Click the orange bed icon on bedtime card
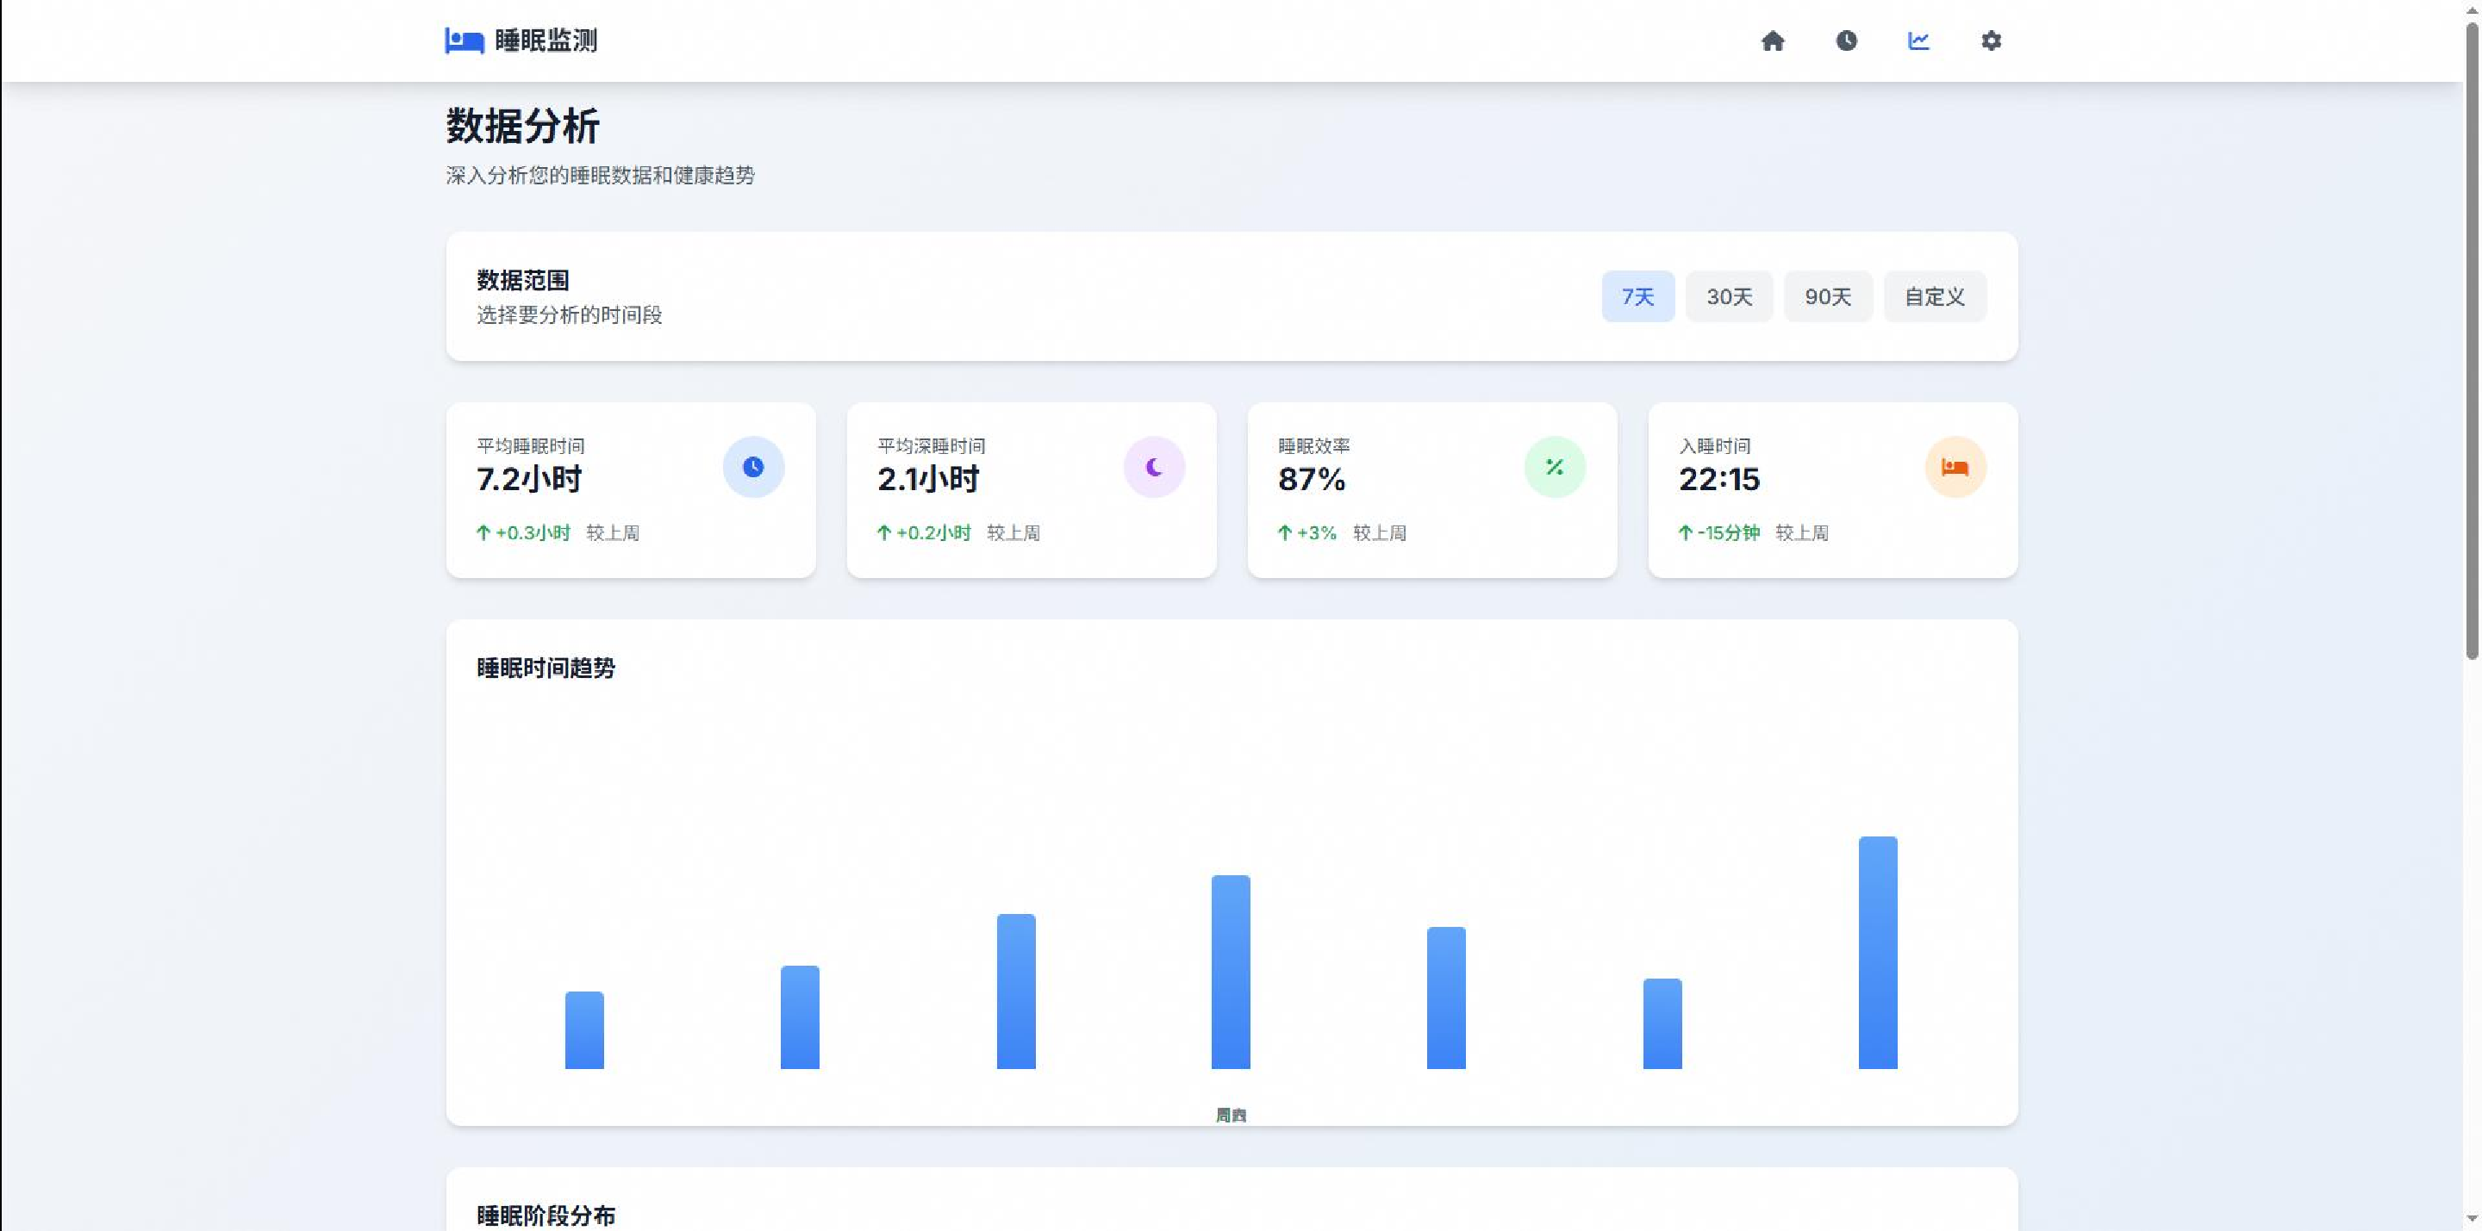The height and width of the screenshot is (1231, 2482). [1955, 467]
